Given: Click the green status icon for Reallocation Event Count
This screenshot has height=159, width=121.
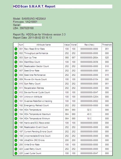Looking at the screenshot, I should click(16, 127).
